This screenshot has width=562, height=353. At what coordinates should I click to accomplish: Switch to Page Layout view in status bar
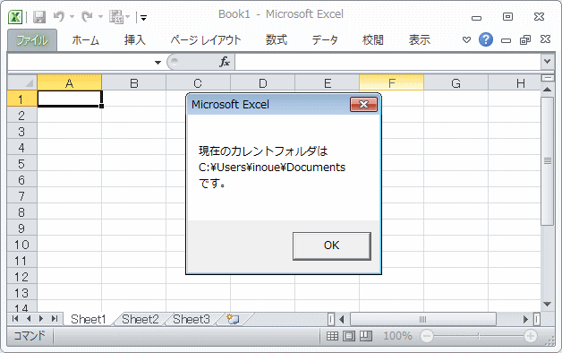(349, 336)
